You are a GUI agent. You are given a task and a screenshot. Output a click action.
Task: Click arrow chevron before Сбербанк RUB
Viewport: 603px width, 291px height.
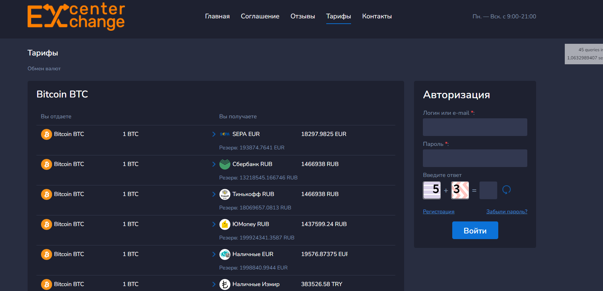[x=214, y=164]
